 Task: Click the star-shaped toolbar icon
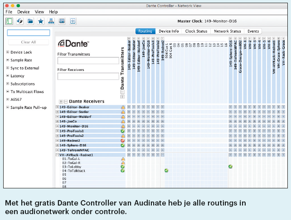(x=41, y=21)
